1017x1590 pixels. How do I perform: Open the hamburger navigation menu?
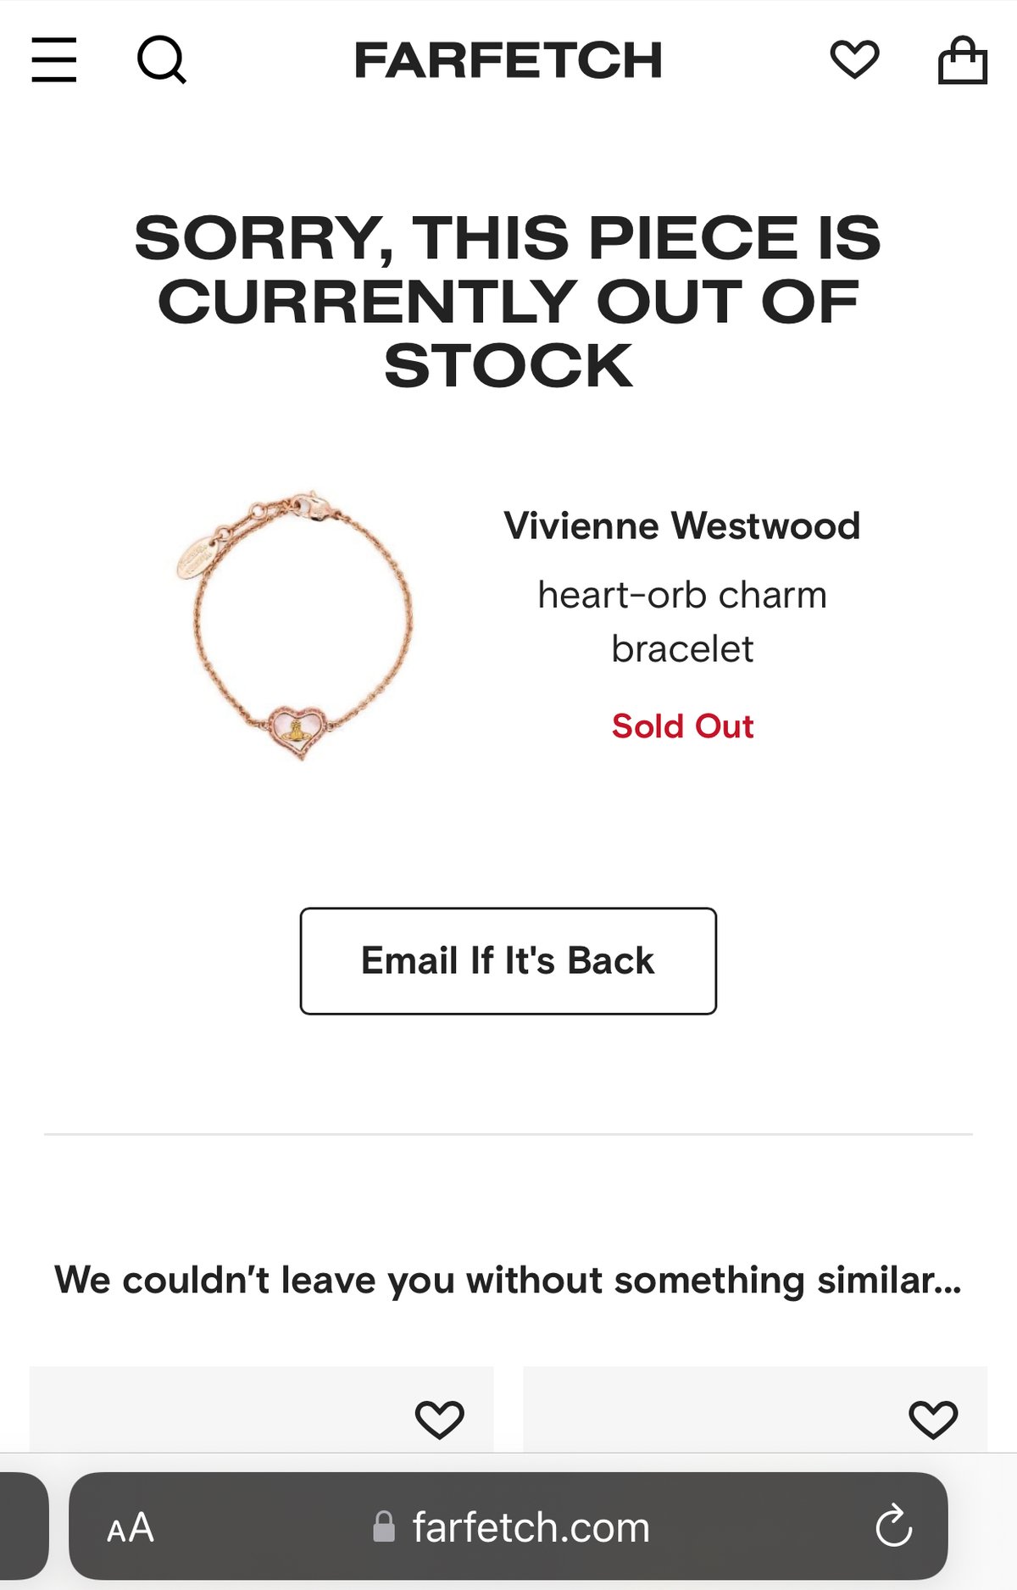54,59
